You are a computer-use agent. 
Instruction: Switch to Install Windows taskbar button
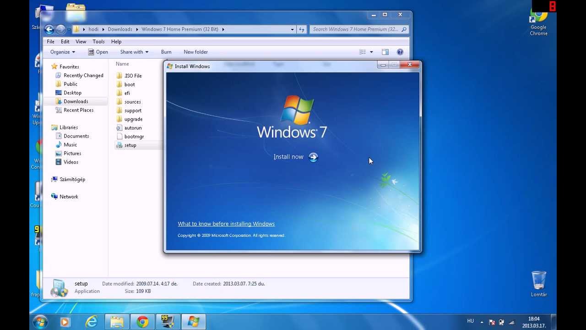tap(194, 322)
